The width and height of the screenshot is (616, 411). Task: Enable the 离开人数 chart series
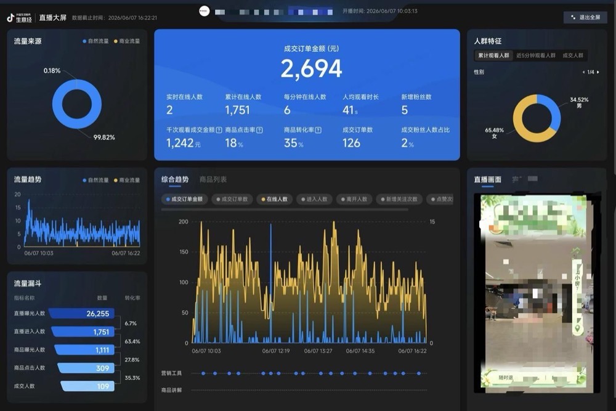coord(354,199)
